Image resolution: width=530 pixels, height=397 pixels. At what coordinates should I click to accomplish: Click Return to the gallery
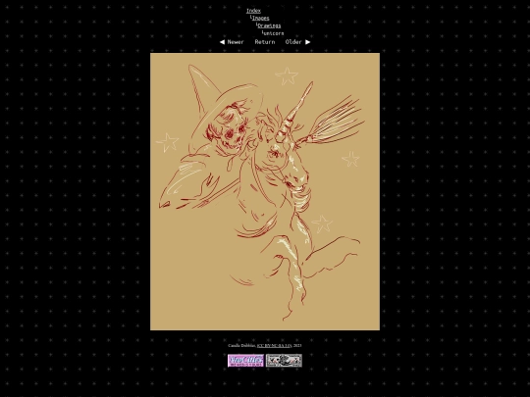[265, 42]
